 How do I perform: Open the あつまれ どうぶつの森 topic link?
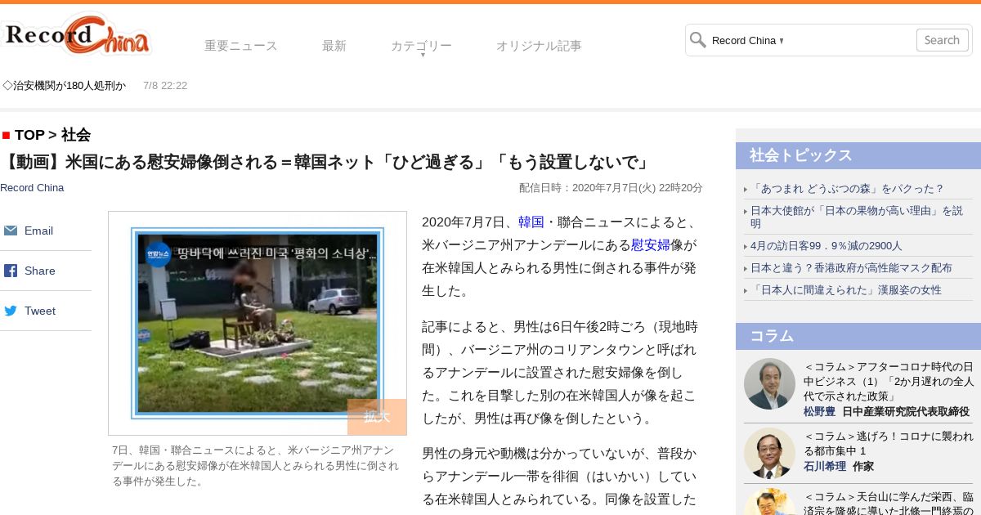[x=848, y=188]
